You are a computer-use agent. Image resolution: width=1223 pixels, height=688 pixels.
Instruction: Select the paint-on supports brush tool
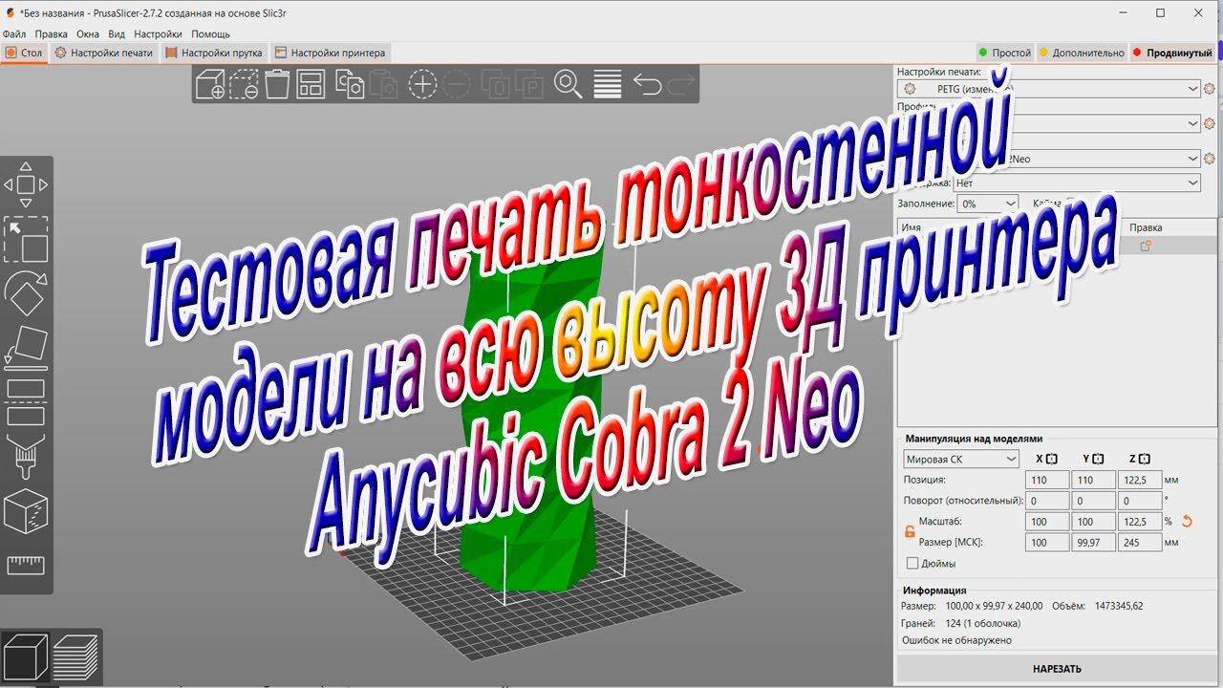click(26, 456)
